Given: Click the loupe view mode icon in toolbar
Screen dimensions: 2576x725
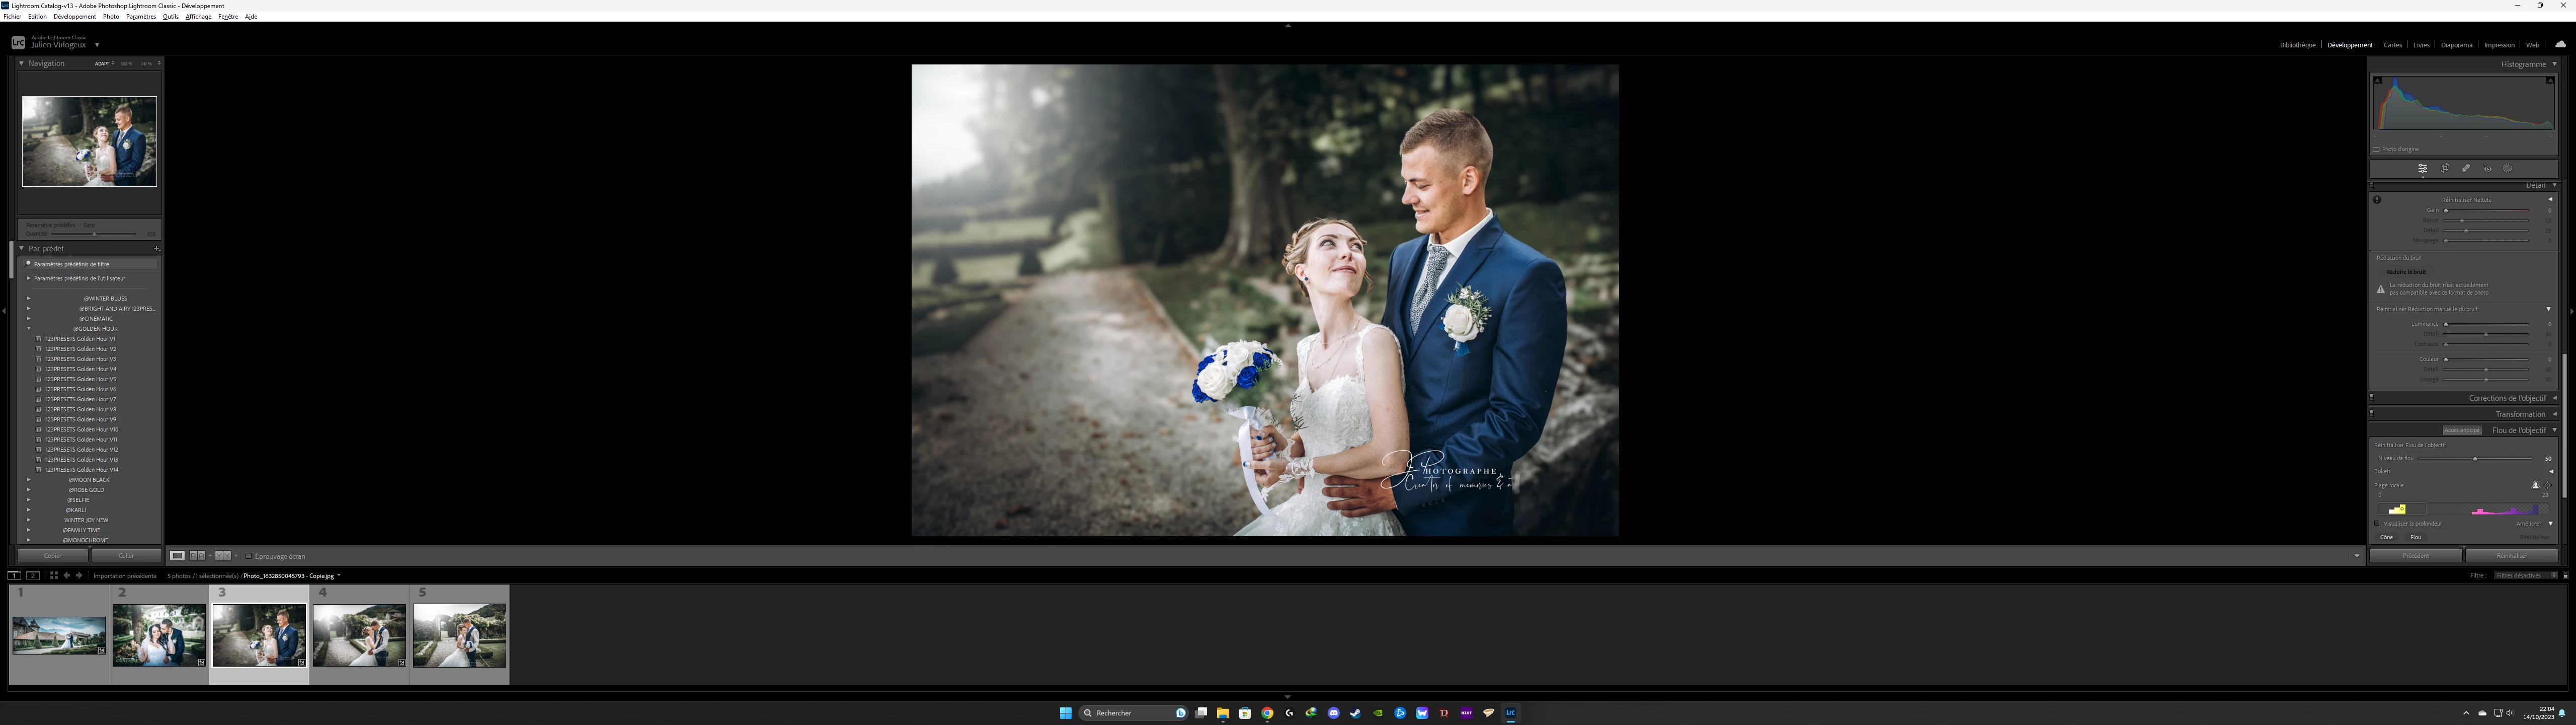Looking at the screenshot, I should click(177, 556).
